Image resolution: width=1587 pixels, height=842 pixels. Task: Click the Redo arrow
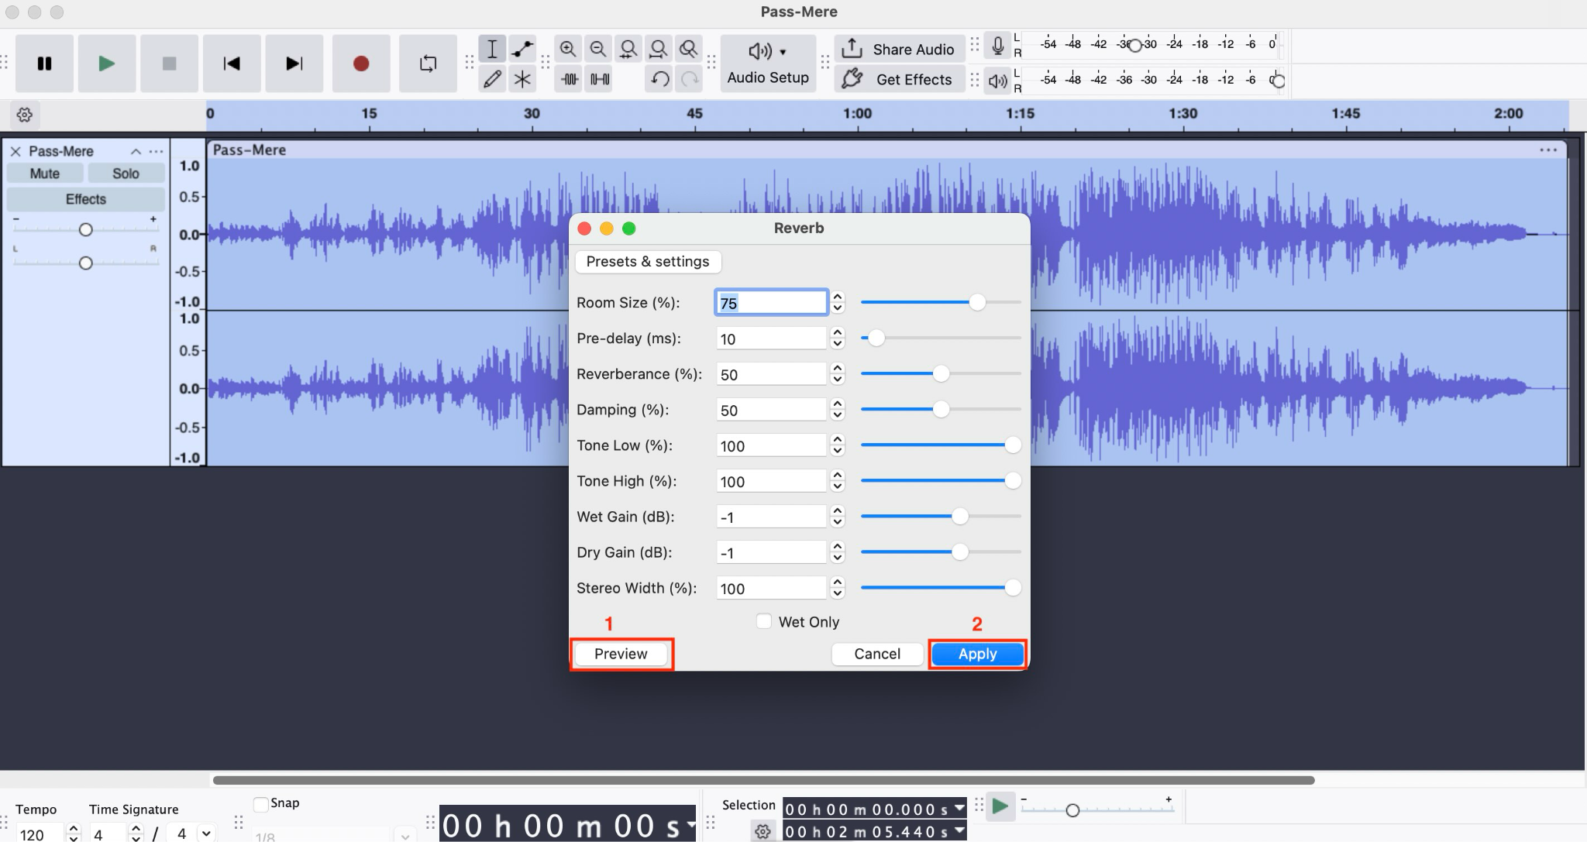click(x=689, y=79)
